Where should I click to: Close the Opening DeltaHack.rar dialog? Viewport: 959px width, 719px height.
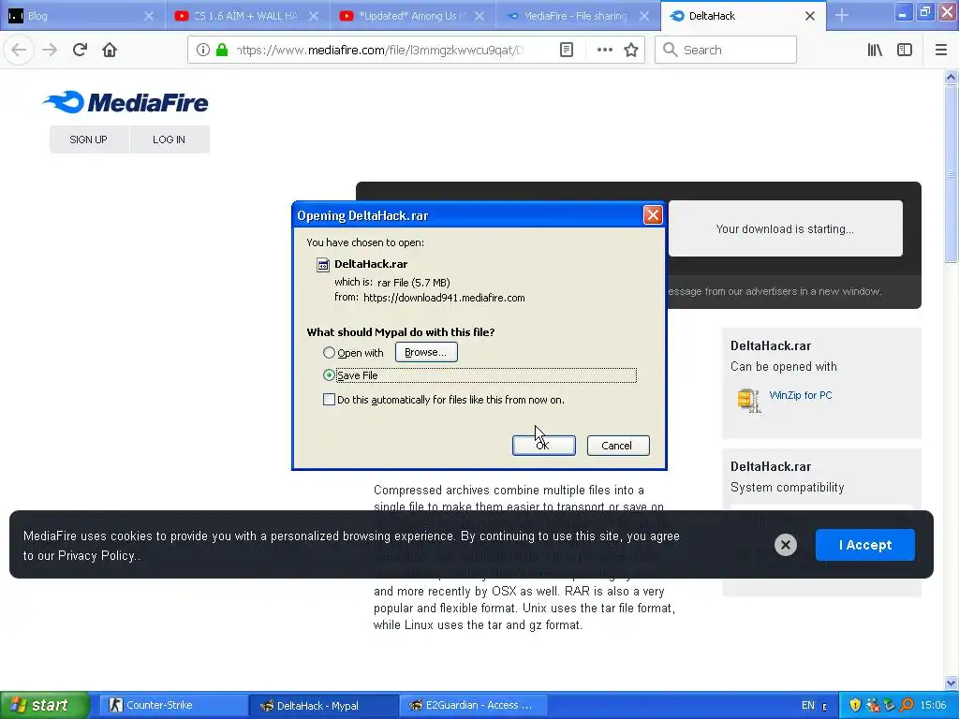pos(653,215)
